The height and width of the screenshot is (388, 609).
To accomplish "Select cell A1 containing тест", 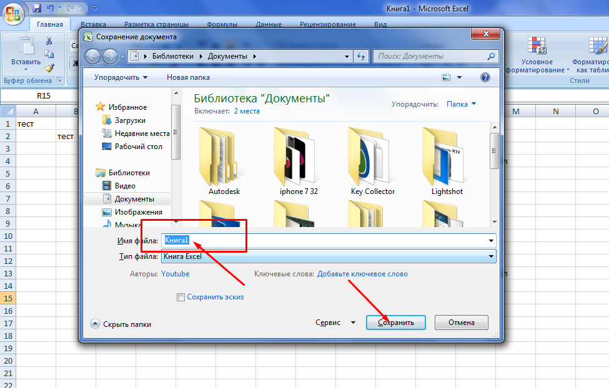I will point(36,124).
